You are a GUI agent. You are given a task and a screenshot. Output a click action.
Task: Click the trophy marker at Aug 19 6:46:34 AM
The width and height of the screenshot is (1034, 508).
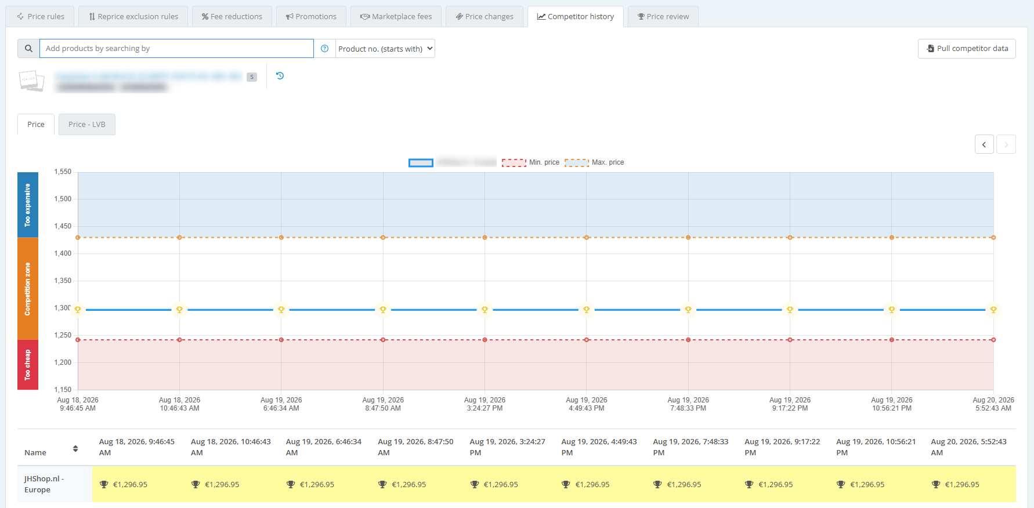pos(281,310)
